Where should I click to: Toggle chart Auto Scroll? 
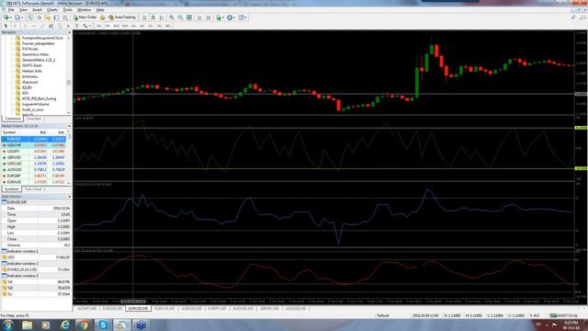click(199, 17)
